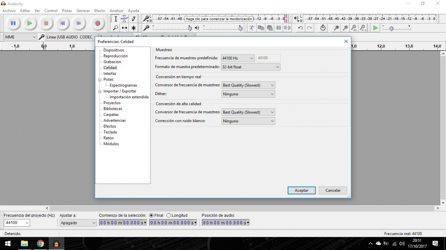The width and height of the screenshot is (446, 250).
Task: Select the Envelope tool
Action: (x=125, y=19)
